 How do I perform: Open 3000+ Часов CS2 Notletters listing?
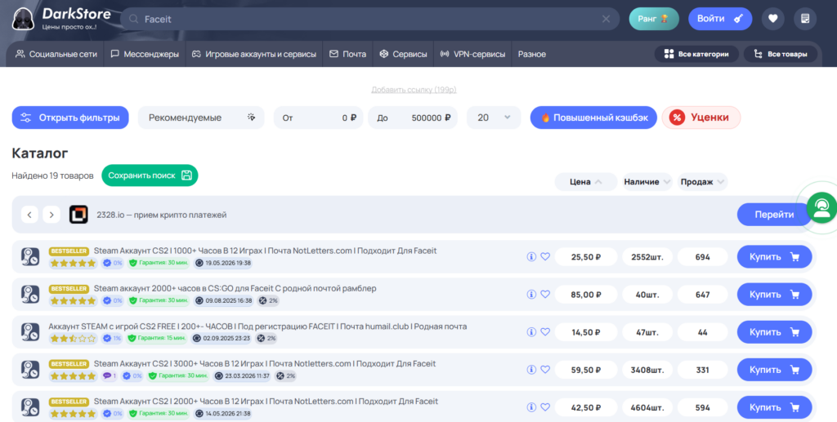tap(265, 363)
